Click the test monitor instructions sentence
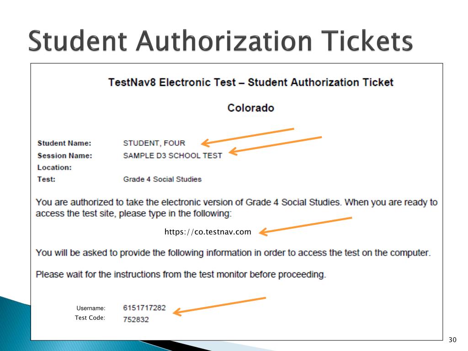Image resolution: width=468 pixels, height=351 pixels. click(181, 274)
